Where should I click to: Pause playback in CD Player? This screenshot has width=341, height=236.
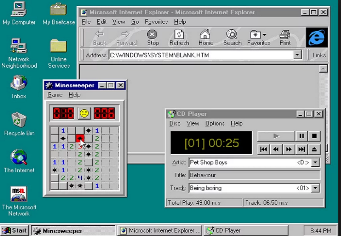point(301,136)
